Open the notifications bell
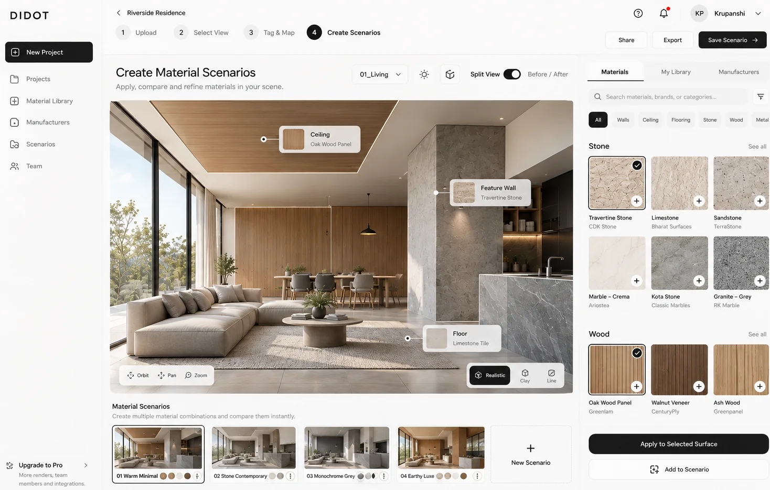 pos(664,14)
